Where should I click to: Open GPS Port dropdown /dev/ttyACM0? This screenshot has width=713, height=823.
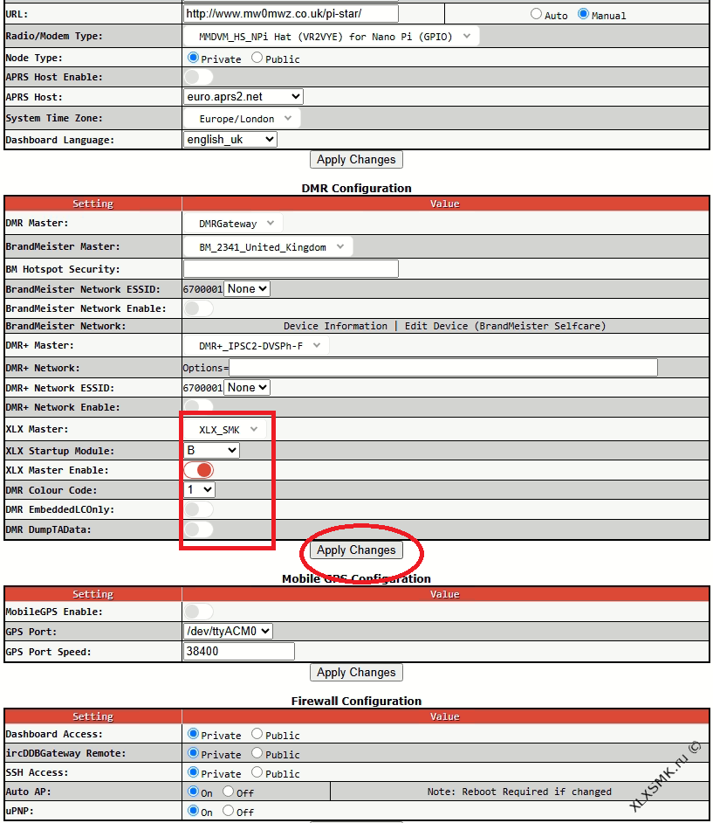(x=228, y=631)
